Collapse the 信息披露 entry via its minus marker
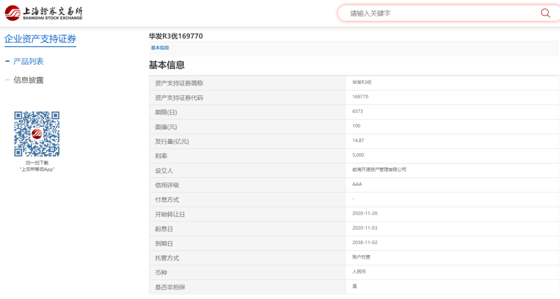This screenshot has width=560, height=299. 6,80
